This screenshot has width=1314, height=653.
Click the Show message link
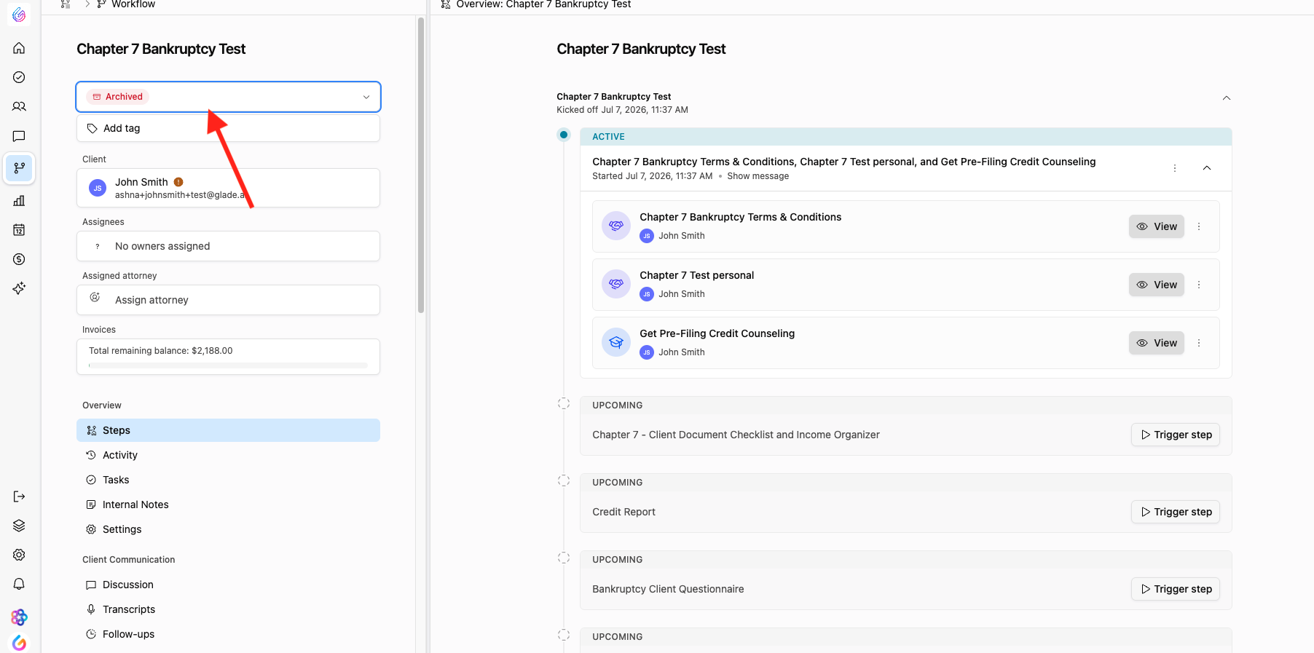pyautogui.click(x=758, y=176)
